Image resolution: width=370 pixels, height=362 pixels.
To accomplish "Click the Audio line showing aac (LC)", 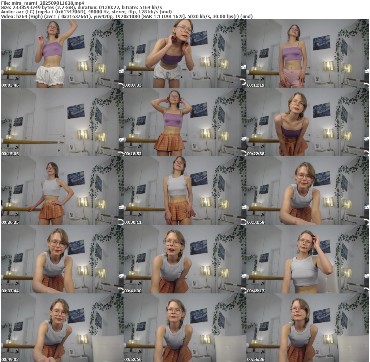I will click(x=86, y=12).
